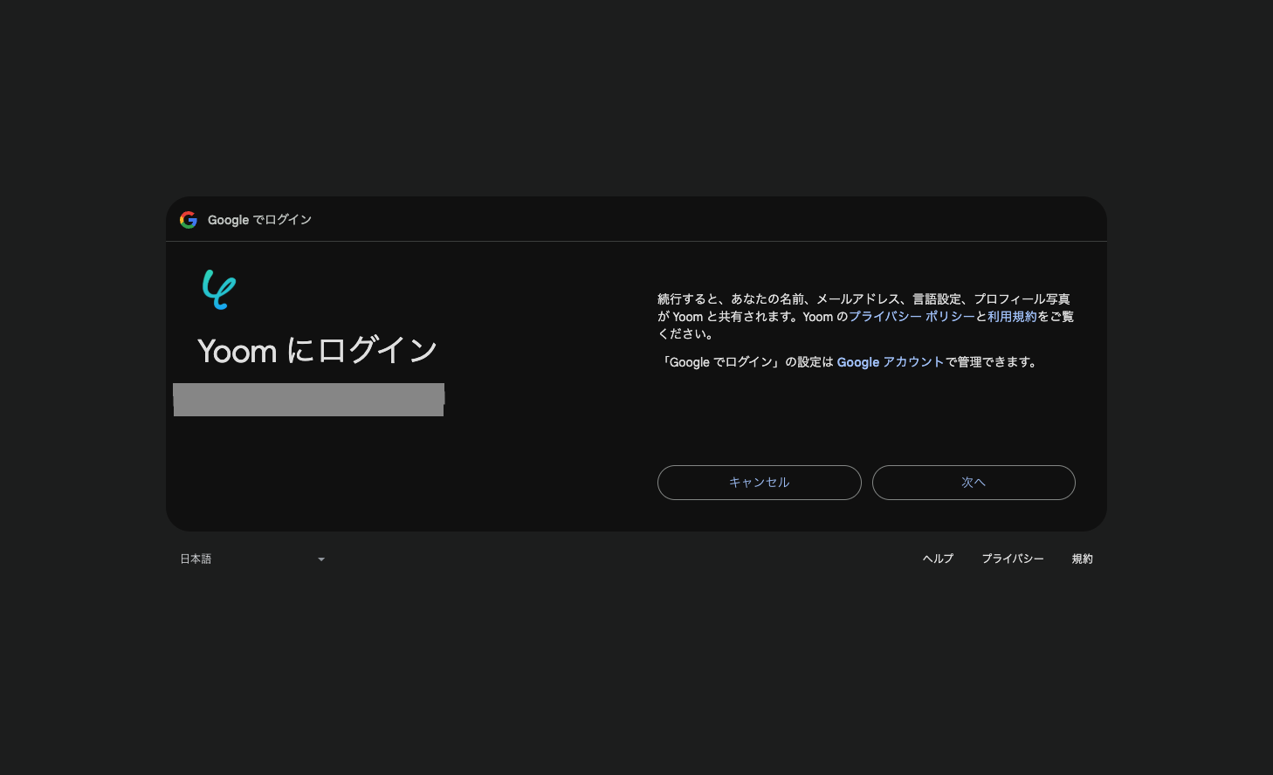Screen dimensions: 1273x775
Task: Open the プライバシー footer link
Action: click(1013, 559)
